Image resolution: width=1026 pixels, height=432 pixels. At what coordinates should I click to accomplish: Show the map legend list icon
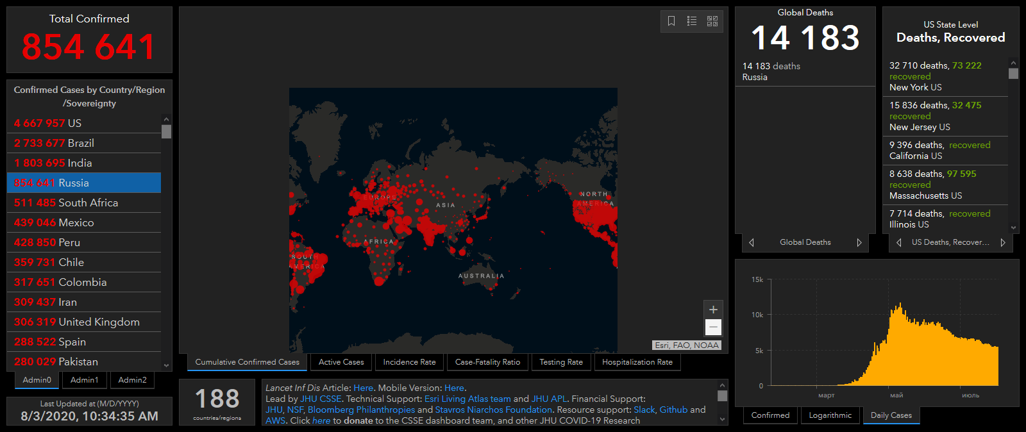coord(692,21)
